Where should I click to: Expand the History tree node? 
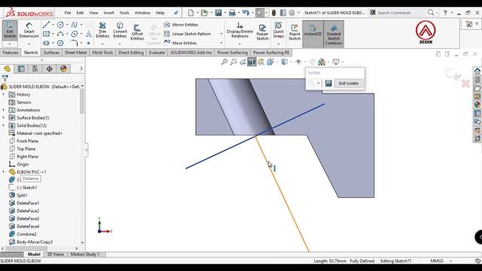tap(3, 95)
